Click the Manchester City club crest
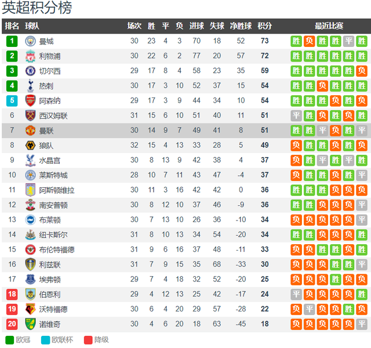The image size is (371, 348). 30,41
